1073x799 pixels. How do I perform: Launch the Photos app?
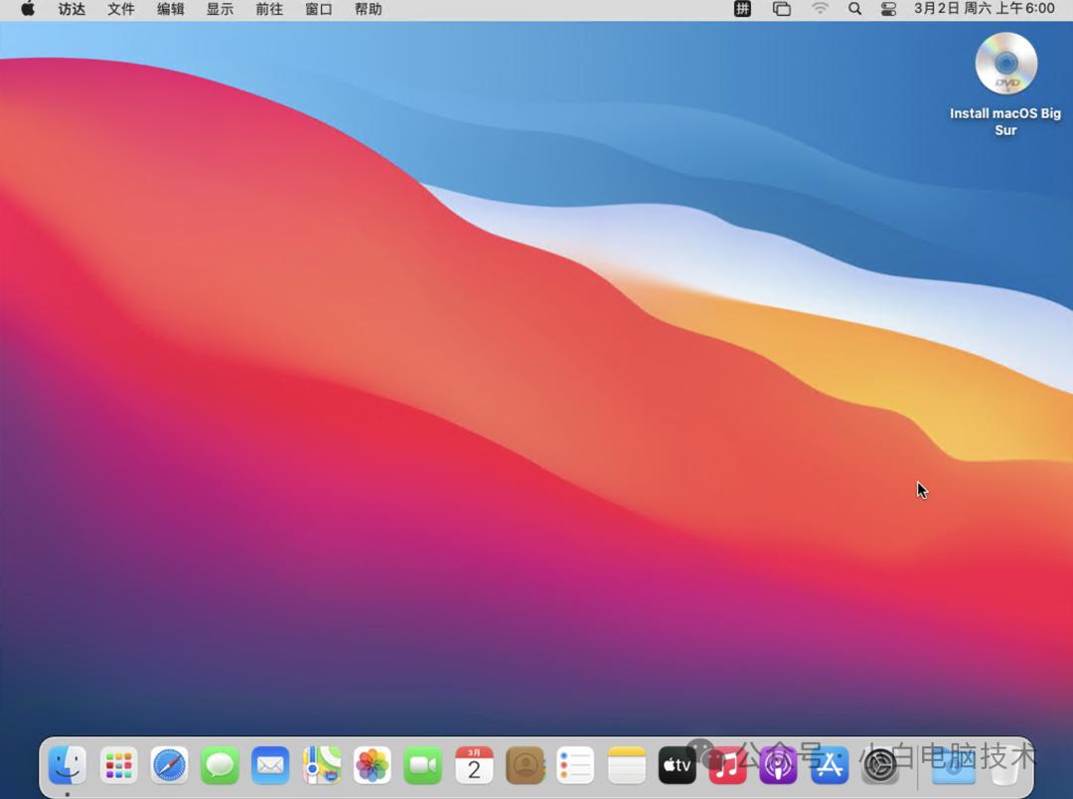click(372, 765)
